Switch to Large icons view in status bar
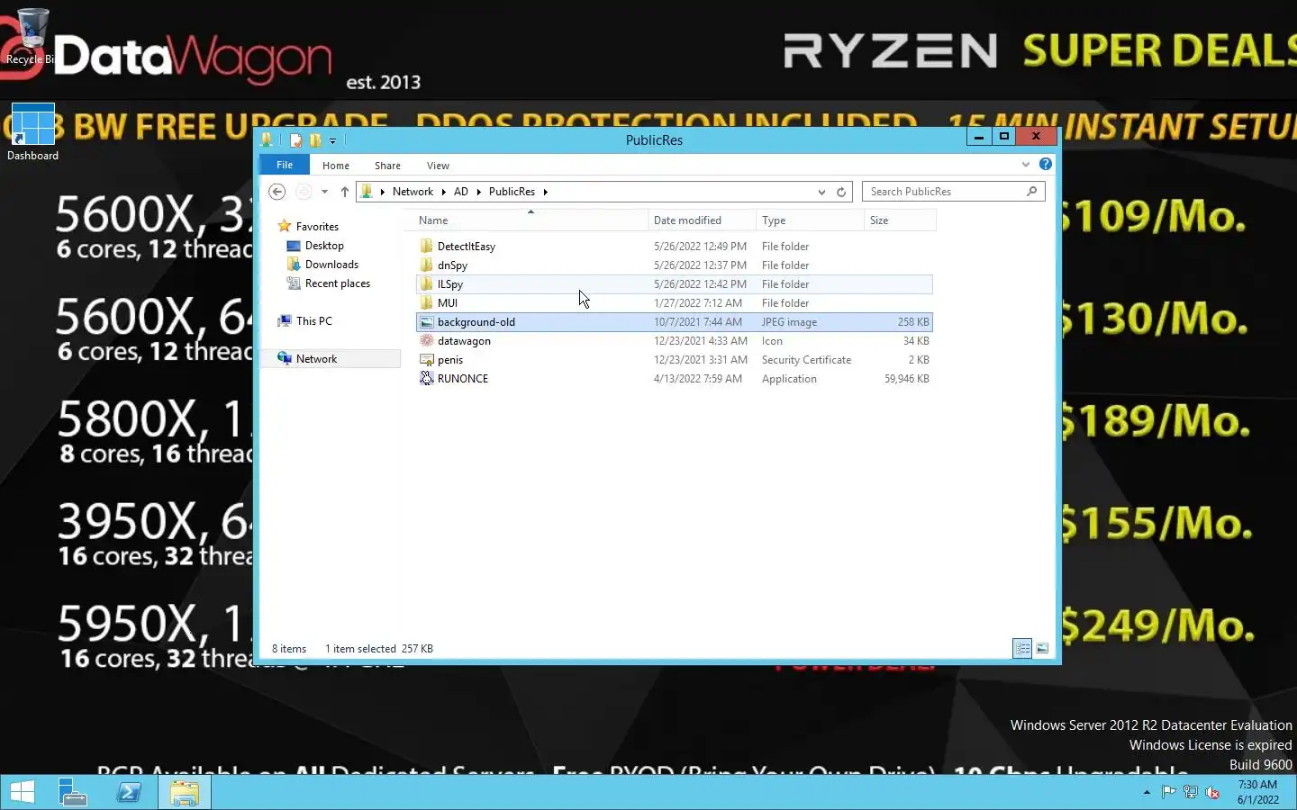This screenshot has height=810, width=1297. (x=1042, y=648)
